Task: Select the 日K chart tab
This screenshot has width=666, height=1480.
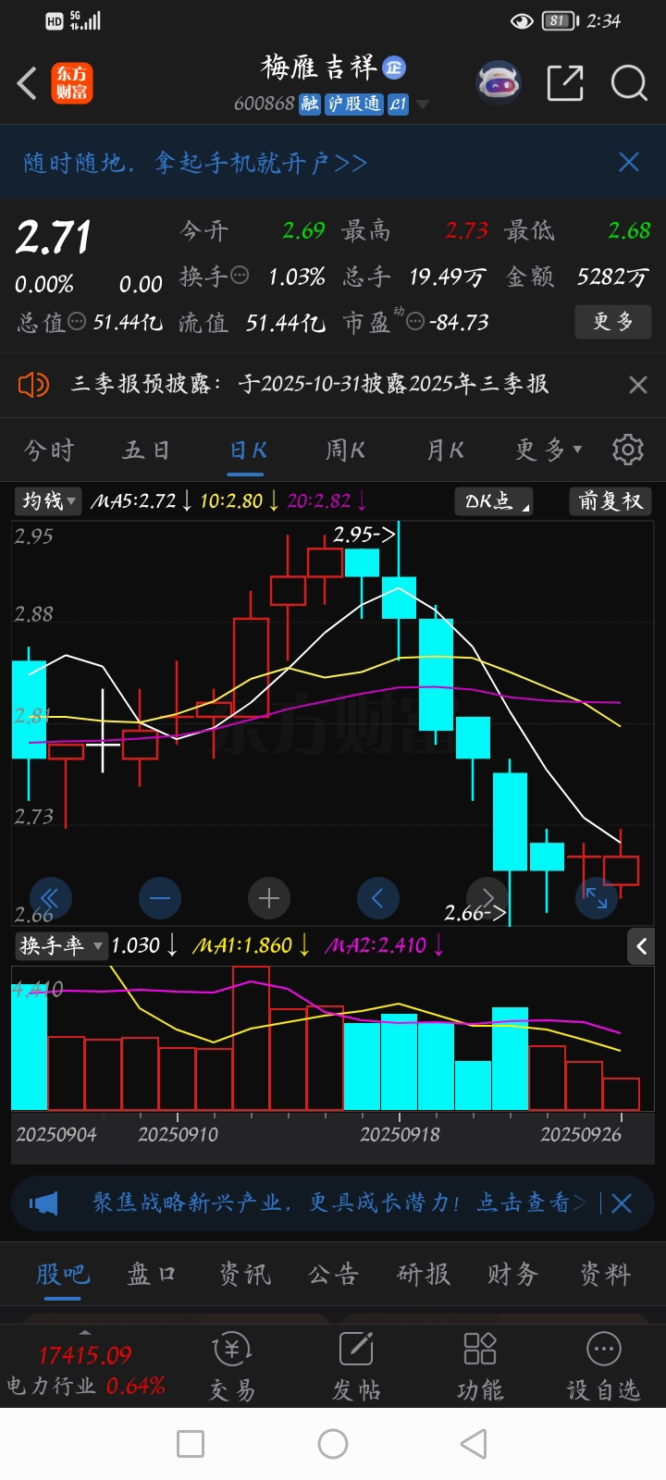Action: click(248, 450)
